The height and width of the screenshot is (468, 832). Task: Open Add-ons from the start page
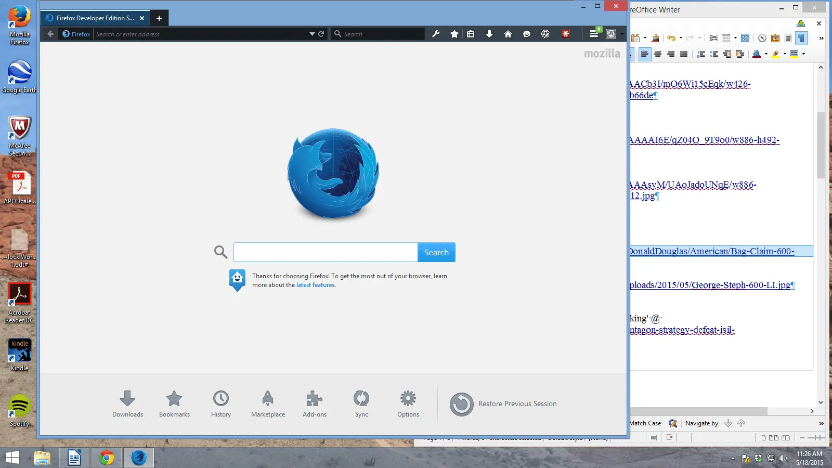315,404
